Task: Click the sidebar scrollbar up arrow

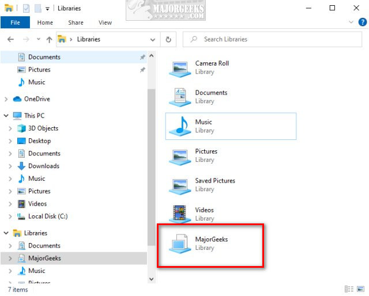Action: click(152, 56)
